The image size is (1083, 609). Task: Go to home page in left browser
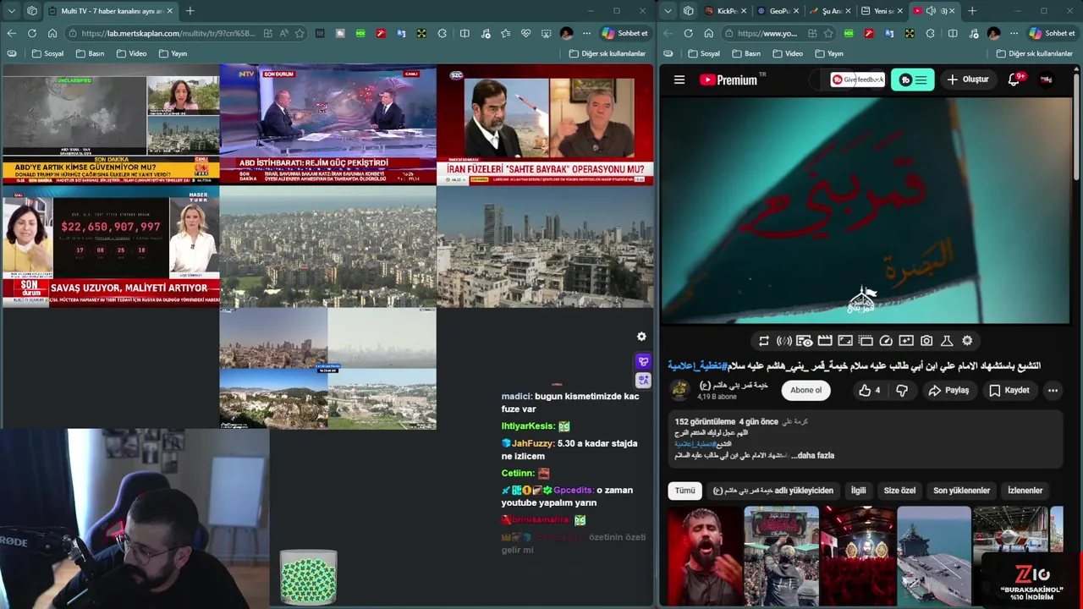pyautogui.click(x=52, y=33)
